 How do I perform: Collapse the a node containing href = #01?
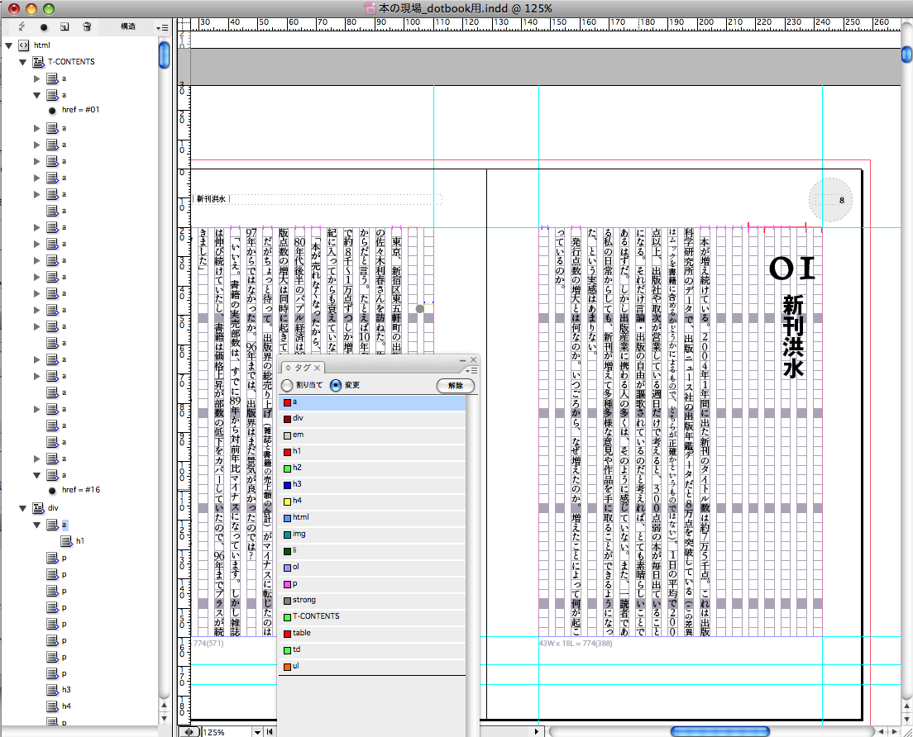tap(36, 95)
